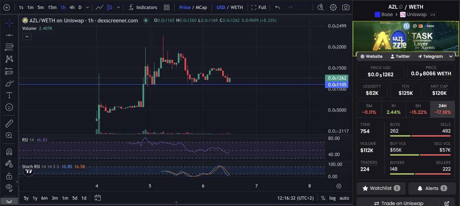The image size is (460, 206).
Task: Select the zoom in tool
Action: click(9, 135)
